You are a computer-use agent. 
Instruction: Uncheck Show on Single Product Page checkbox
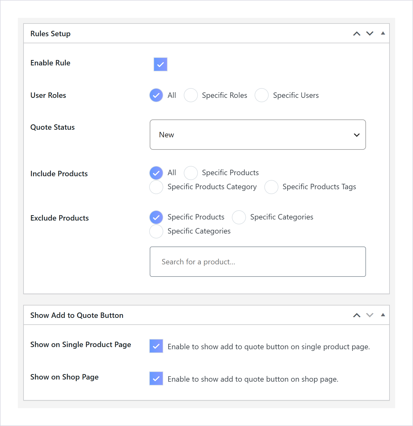pos(156,346)
